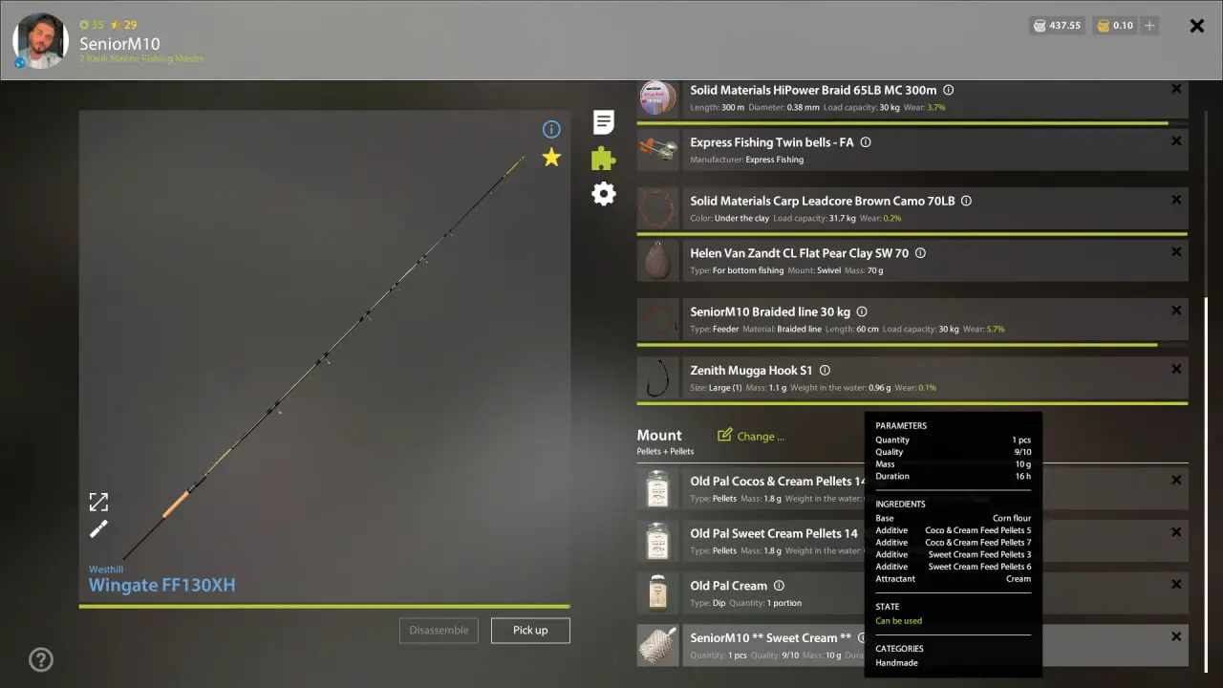Click the HiPower Braid spool thumbnail
Viewport: 1223px width, 688px height.
coord(658,97)
